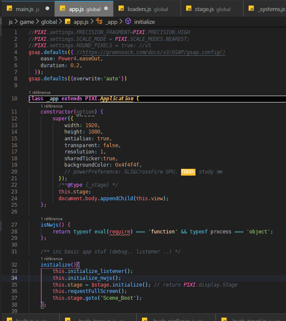The height and width of the screenshot is (321, 286).
Task: Click JS file icon on main.js tab
Action: pos(9,9)
